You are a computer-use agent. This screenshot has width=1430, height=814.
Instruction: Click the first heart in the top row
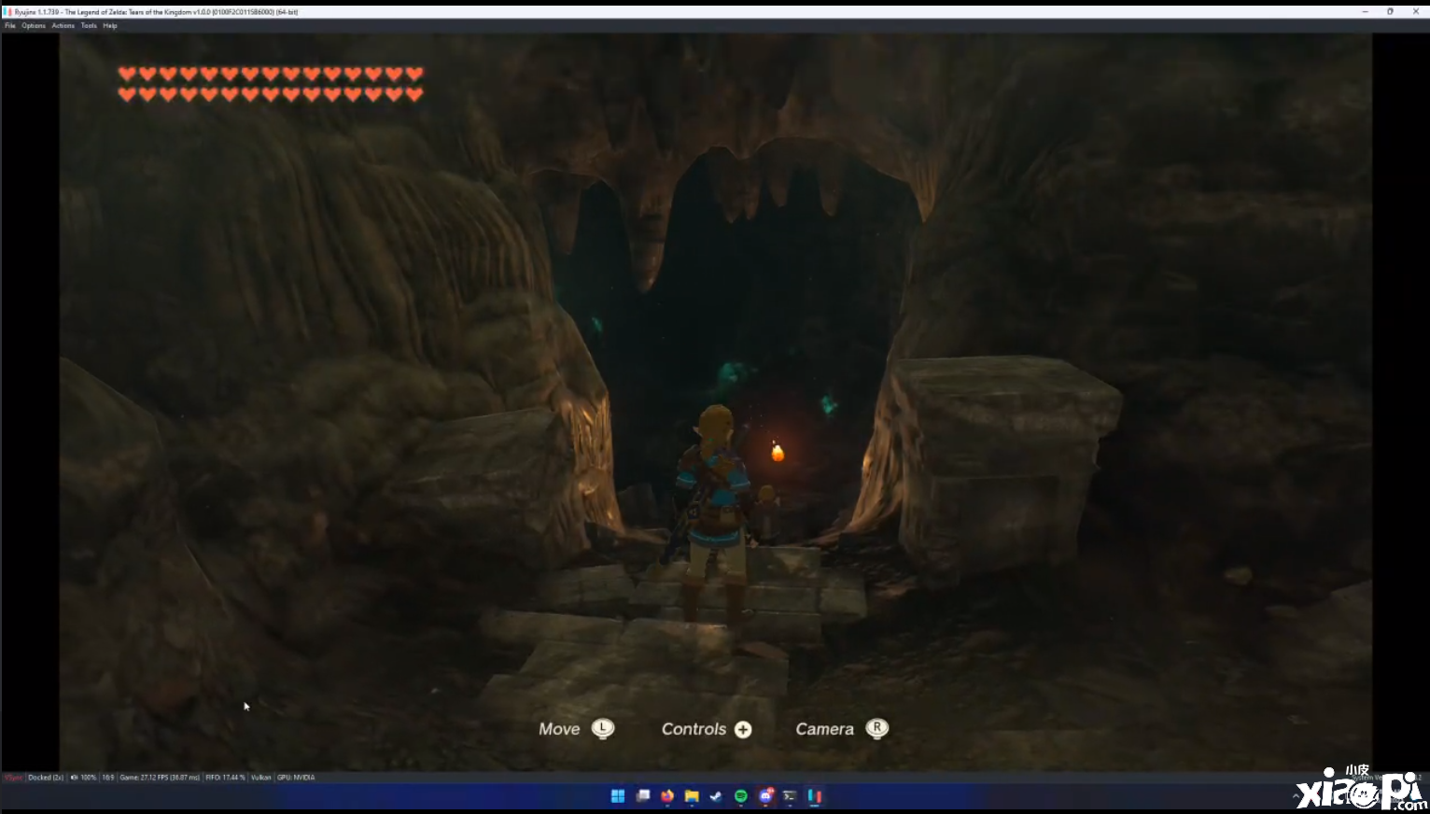click(127, 73)
